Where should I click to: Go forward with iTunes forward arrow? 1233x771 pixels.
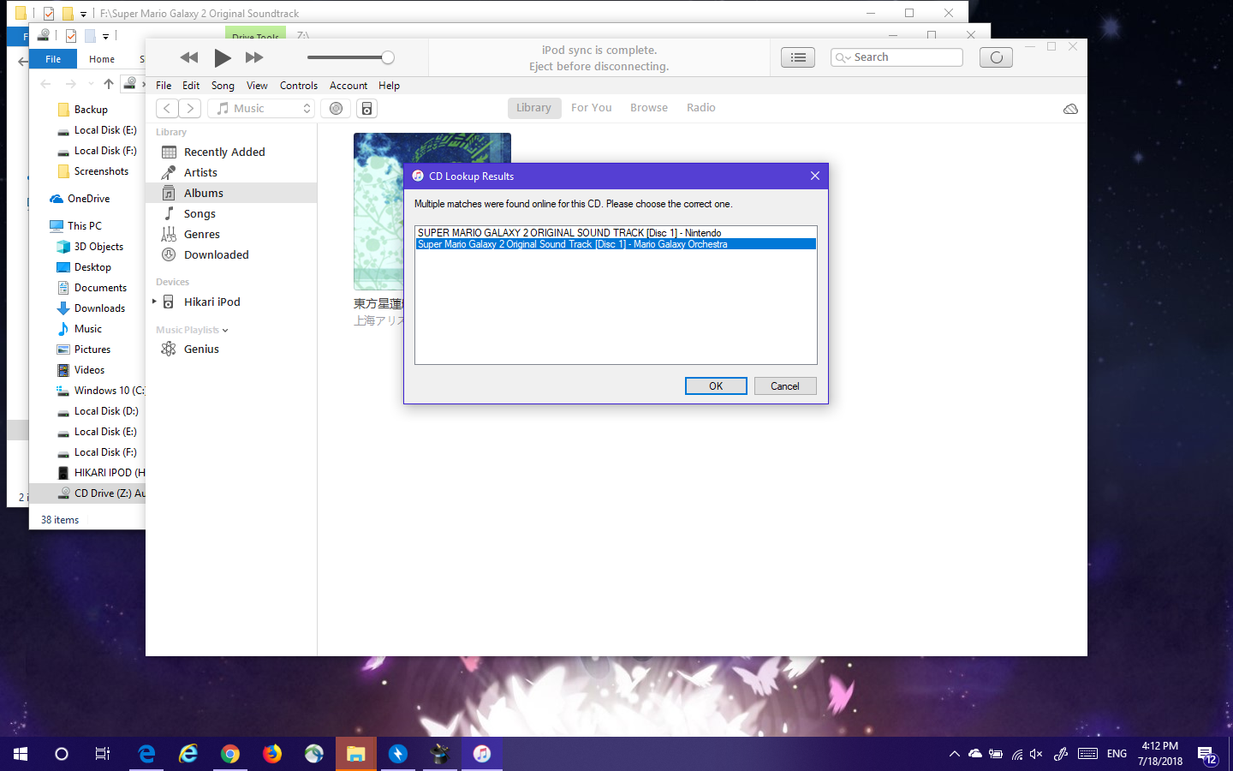pyautogui.click(x=190, y=108)
